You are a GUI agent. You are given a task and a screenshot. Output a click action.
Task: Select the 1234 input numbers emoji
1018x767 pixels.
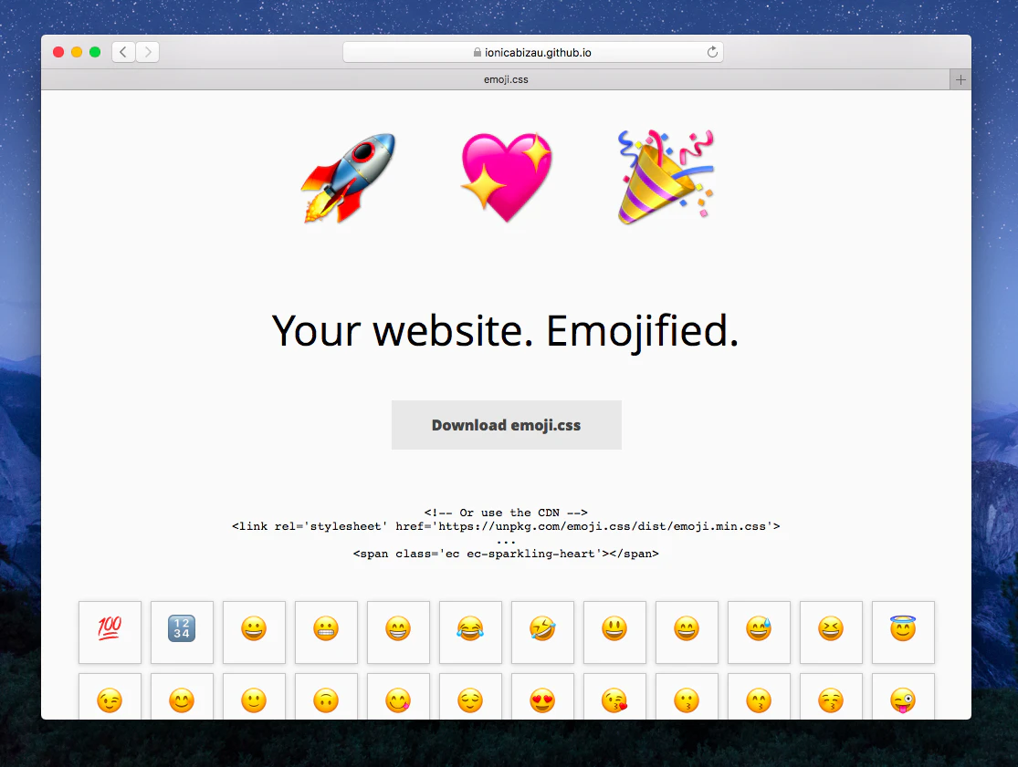point(182,632)
